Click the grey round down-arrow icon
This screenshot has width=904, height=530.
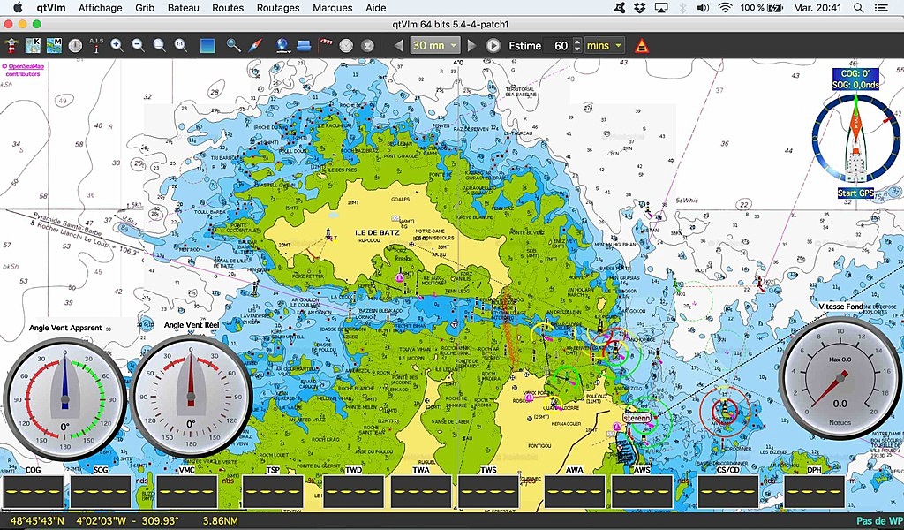pyautogui.click(x=367, y=46)
